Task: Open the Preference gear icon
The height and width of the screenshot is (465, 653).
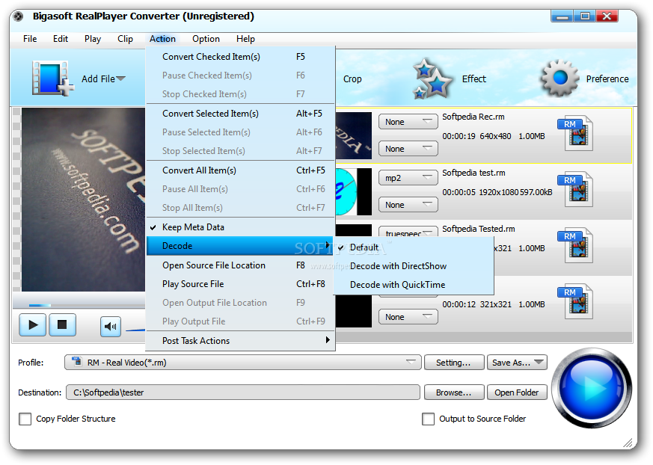Action: [x=560, y=78]
